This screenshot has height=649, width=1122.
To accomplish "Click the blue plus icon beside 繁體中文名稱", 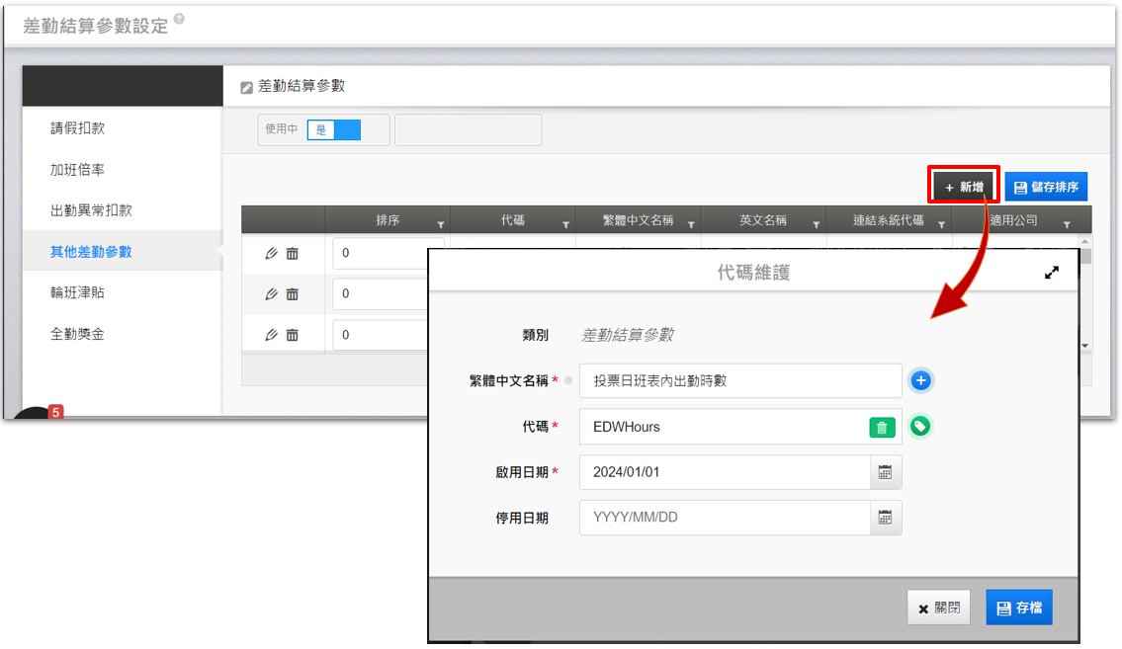I will coord(920,380).
